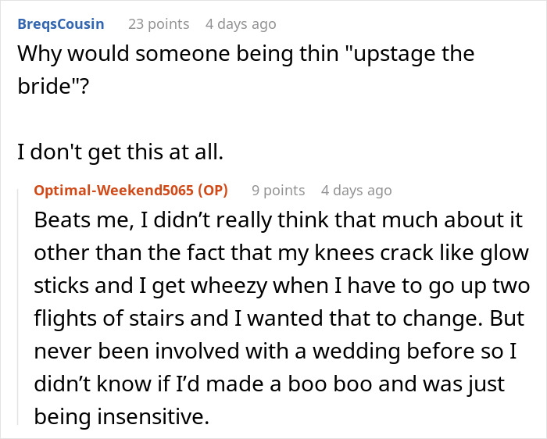The image size is (547, 439).
Task: Open BreqsCousin's user profile
Action: click(x=60, y=24)
